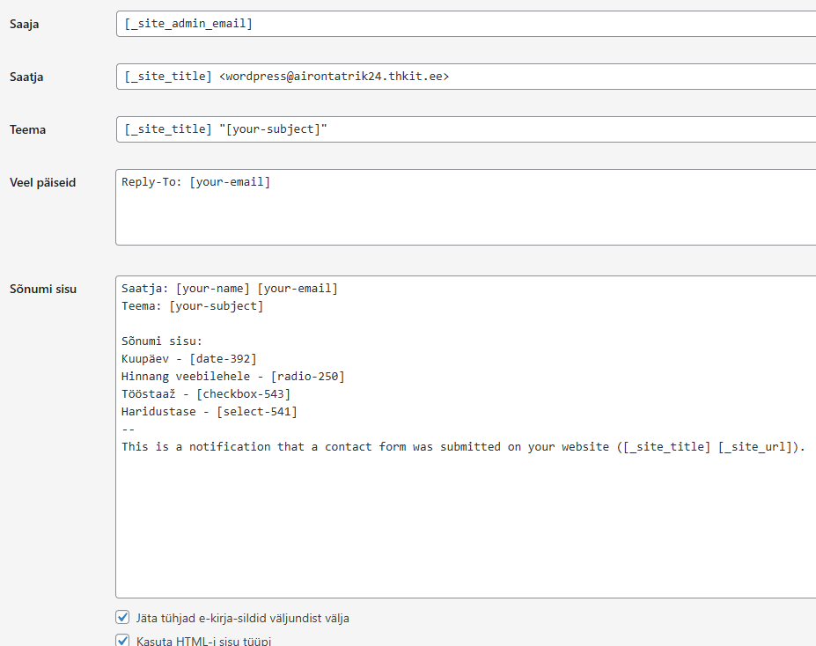Click the 'Teema' field label
Screen dimensions: 816x646
click(27, 130)
